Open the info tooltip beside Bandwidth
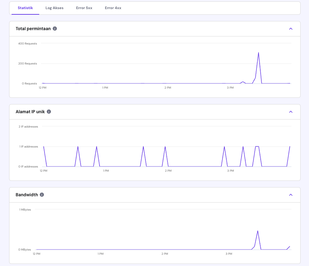 pyautogui.click(x=42, y=195)
